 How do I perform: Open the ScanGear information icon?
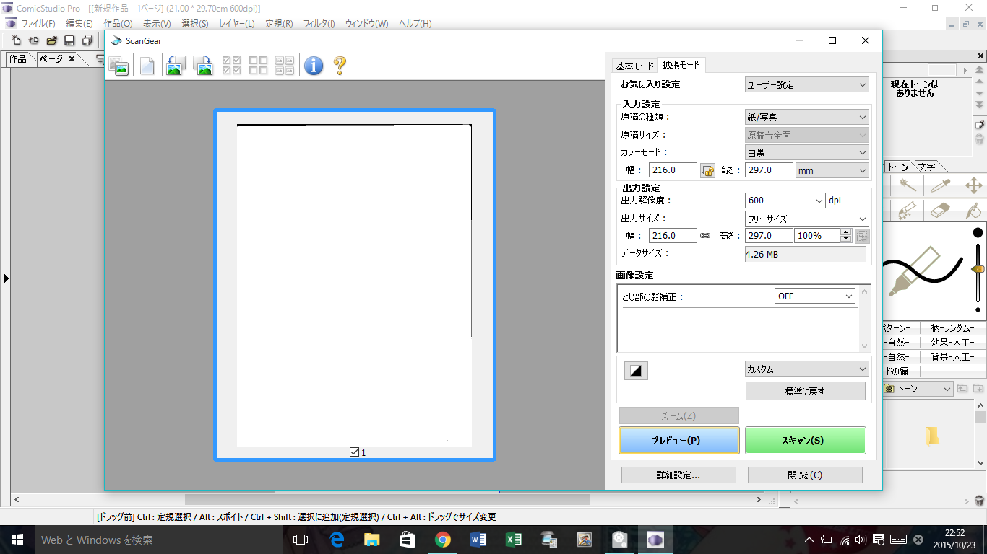click(314, 66)
